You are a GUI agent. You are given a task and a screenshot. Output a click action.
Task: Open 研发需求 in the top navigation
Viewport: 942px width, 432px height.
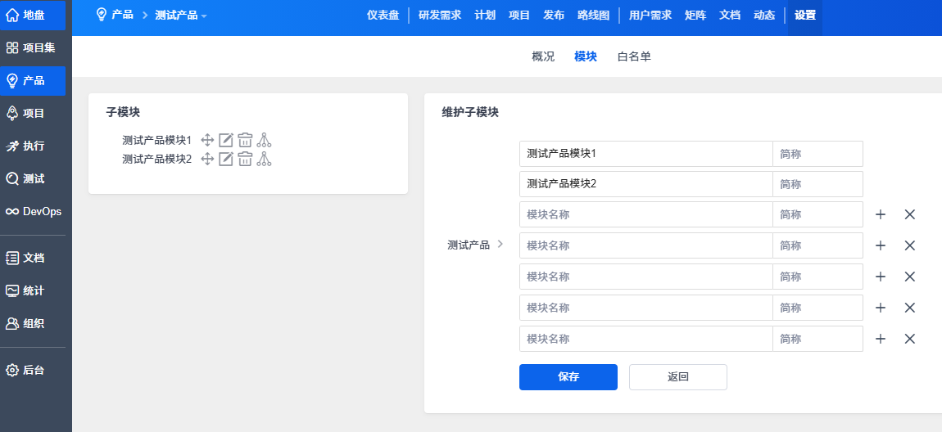pos(440,15)
